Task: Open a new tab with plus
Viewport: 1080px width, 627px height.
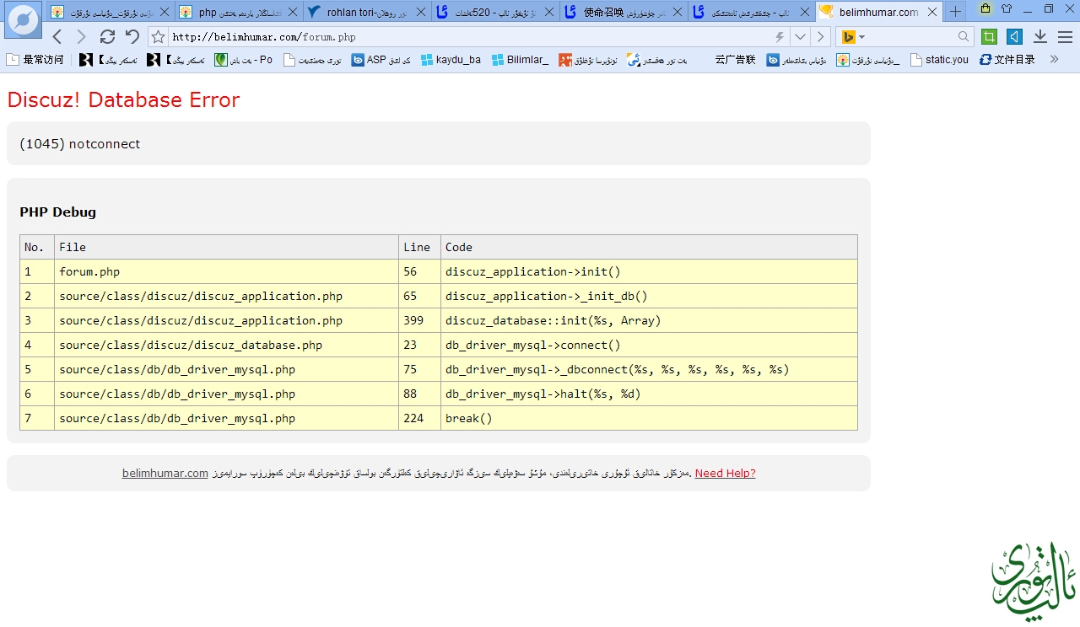Action: pyautogui.click(x=955, y=12)
